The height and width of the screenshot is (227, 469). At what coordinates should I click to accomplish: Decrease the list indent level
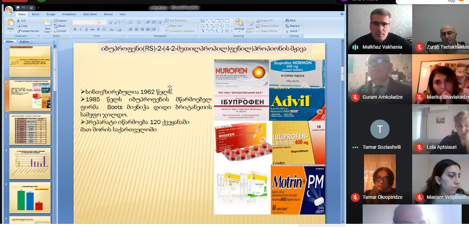148,22
